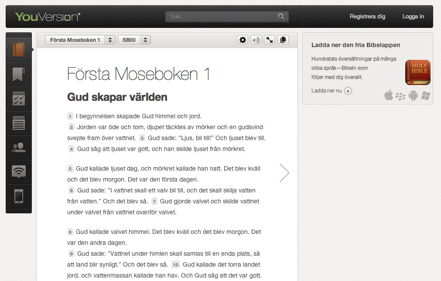
Task: Select the Bookmarks icon in the sidebar
Action: [x=18, y=74]
